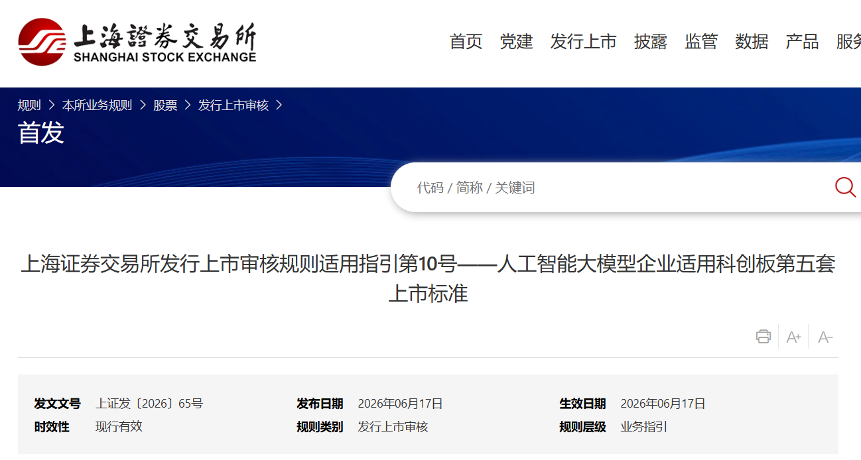Click the Shanghai Stock Exchange logo
This screenshot has height=460, width=861.
pos(137,42)
